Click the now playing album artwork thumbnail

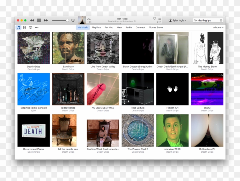[82, 20]
